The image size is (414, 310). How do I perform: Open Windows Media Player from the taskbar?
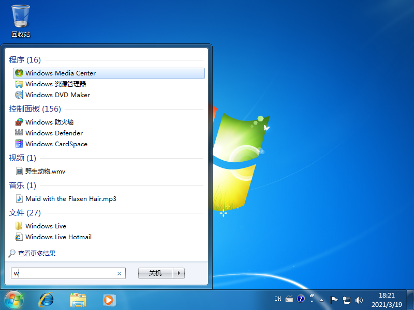[x=109, y=300]
